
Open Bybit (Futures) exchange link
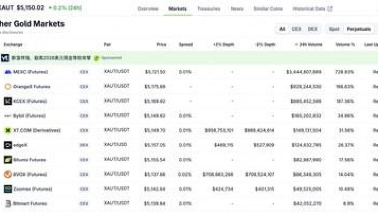click(x=29, y=116)
